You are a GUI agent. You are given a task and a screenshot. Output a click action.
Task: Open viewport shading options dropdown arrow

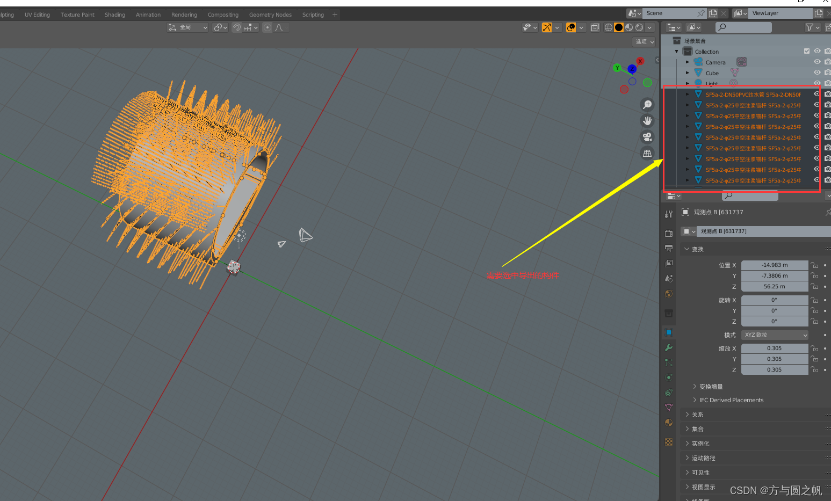(x=649, y=27)
